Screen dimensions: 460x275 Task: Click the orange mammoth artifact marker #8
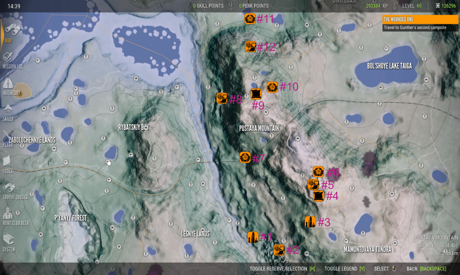[x=222, y=98]
